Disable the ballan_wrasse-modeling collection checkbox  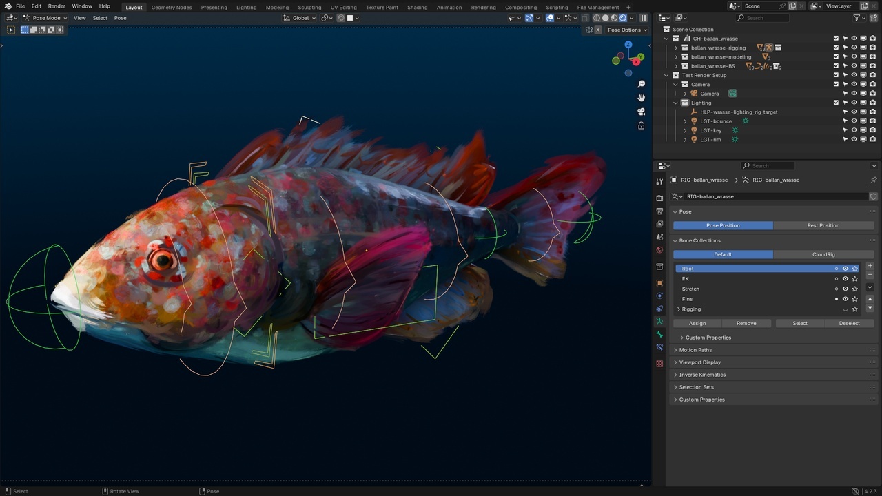pyautogui.click(x=836, y=56)
